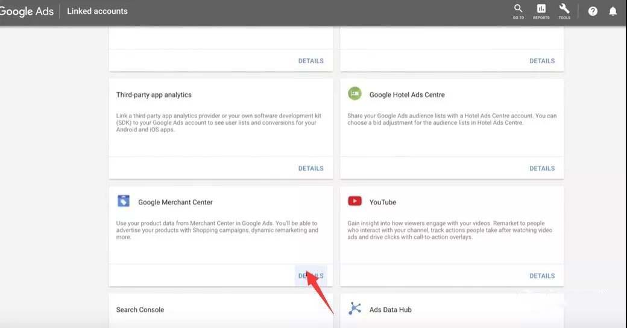Click the Google Merchant Center icon

point(124,201)
